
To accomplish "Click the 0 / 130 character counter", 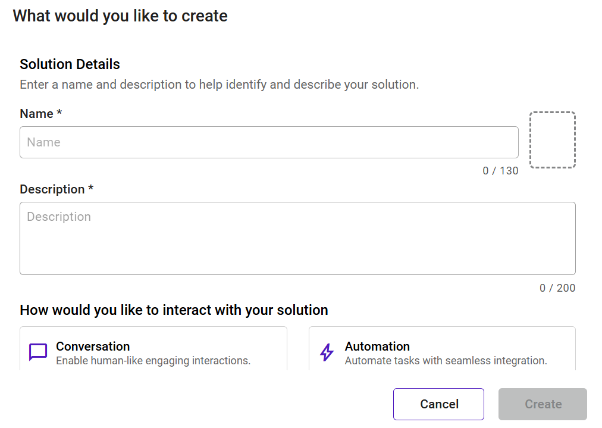I will (500, 171).
